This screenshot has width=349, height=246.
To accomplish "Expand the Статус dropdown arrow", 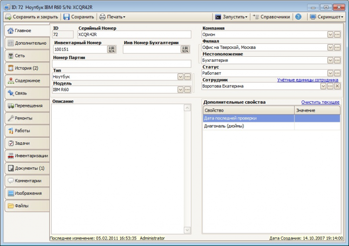I will click(x=330, y=73).
